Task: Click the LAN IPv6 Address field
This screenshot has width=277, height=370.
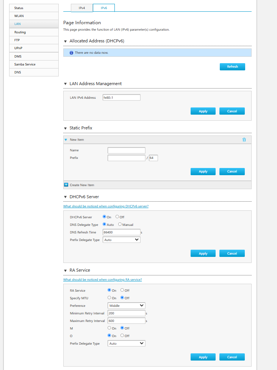Action: point(121,98)
